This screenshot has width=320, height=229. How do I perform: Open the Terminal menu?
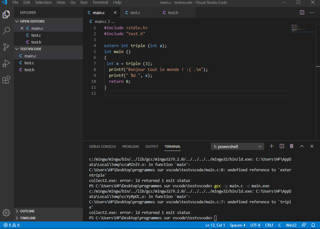(100, 3)
